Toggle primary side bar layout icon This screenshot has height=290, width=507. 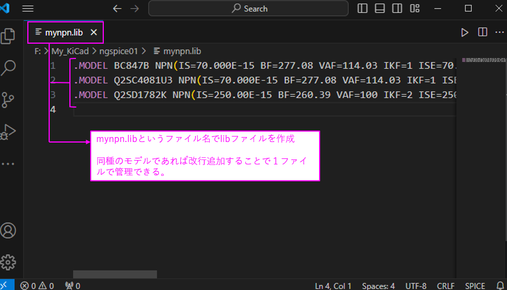click(362, 8)
